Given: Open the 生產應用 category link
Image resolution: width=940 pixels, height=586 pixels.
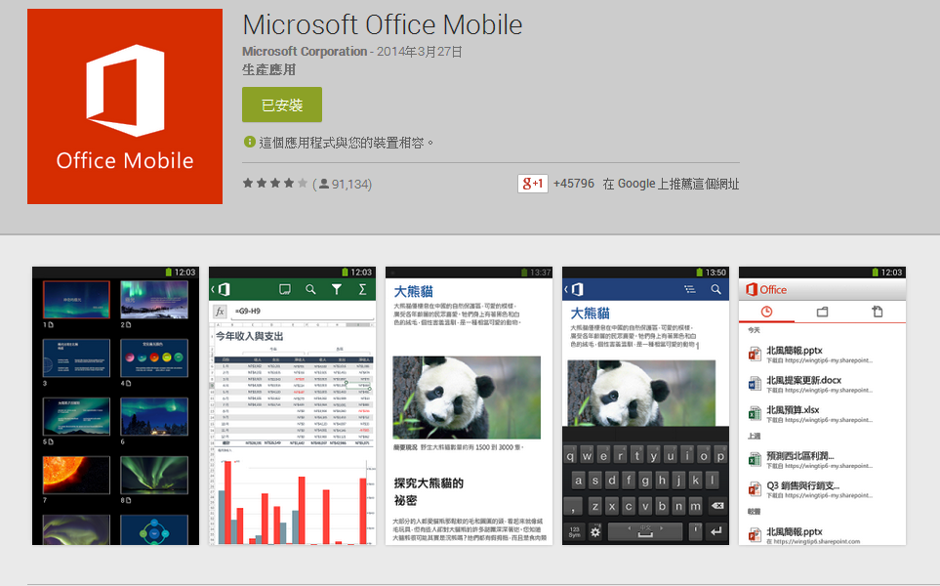Looking at the screenshot, I should [x=268, y=70].
